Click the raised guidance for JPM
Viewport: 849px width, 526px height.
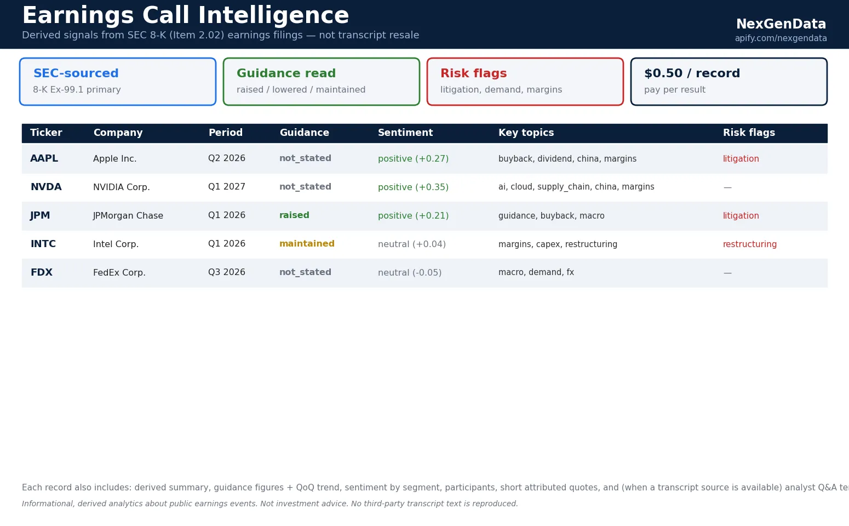point(294,215)
